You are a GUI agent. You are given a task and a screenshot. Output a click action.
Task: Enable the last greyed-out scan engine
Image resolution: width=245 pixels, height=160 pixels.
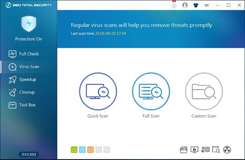click(107, 150)
